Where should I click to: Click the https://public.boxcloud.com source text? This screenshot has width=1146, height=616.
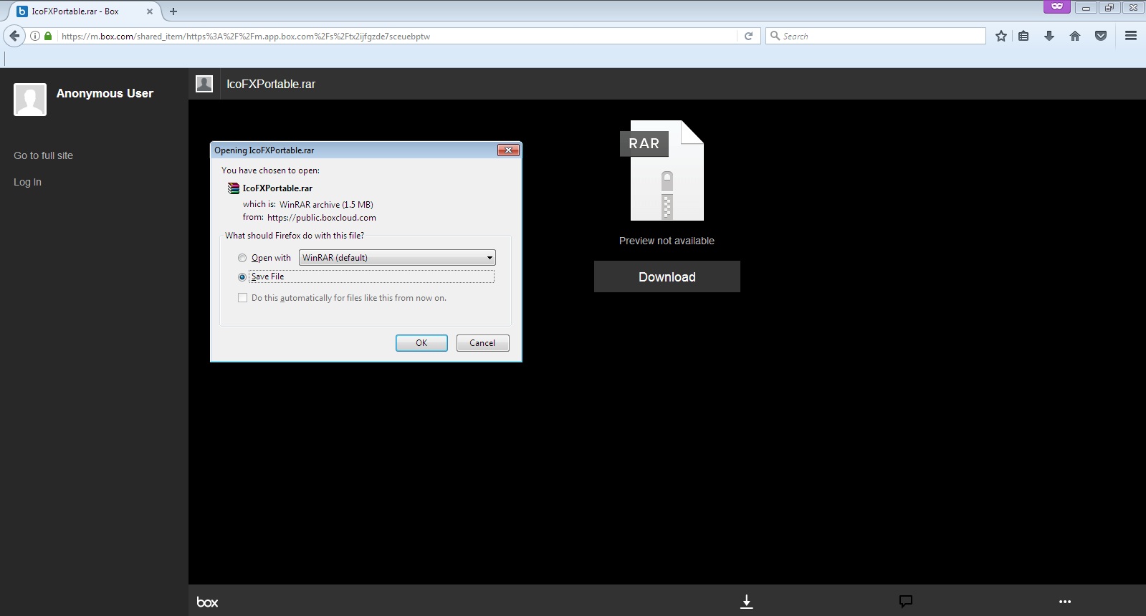coord(322,218)
